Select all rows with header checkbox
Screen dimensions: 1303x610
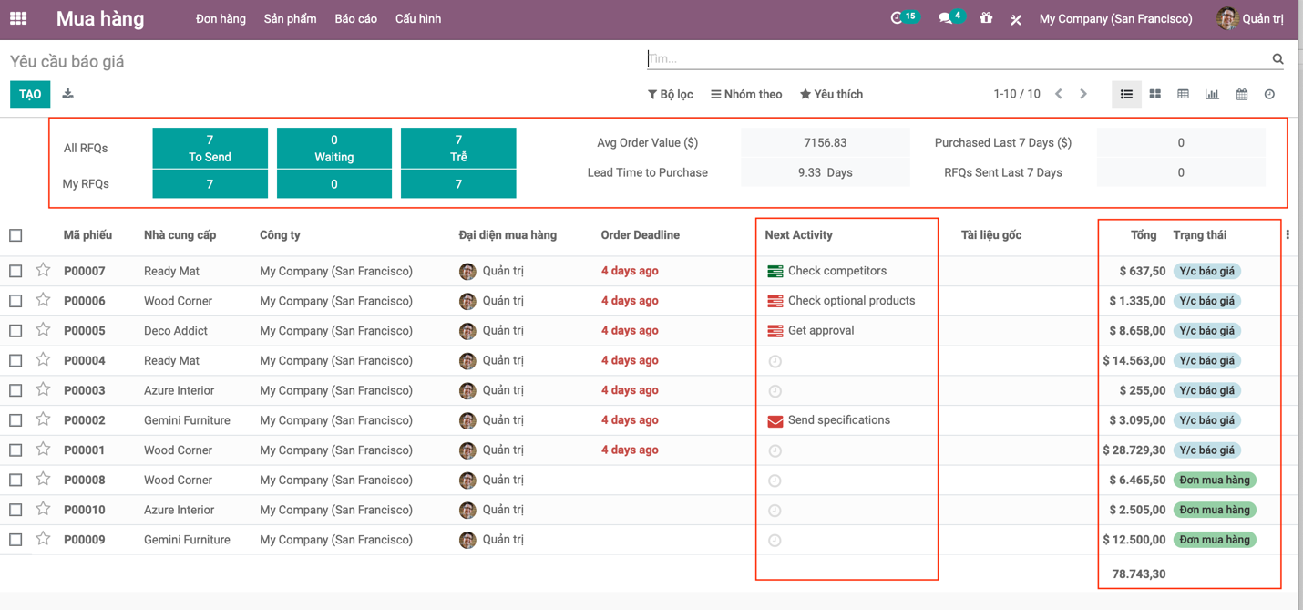point(15,235)
